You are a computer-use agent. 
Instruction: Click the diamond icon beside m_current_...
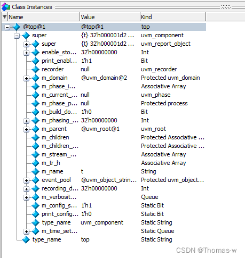(35, 95)
